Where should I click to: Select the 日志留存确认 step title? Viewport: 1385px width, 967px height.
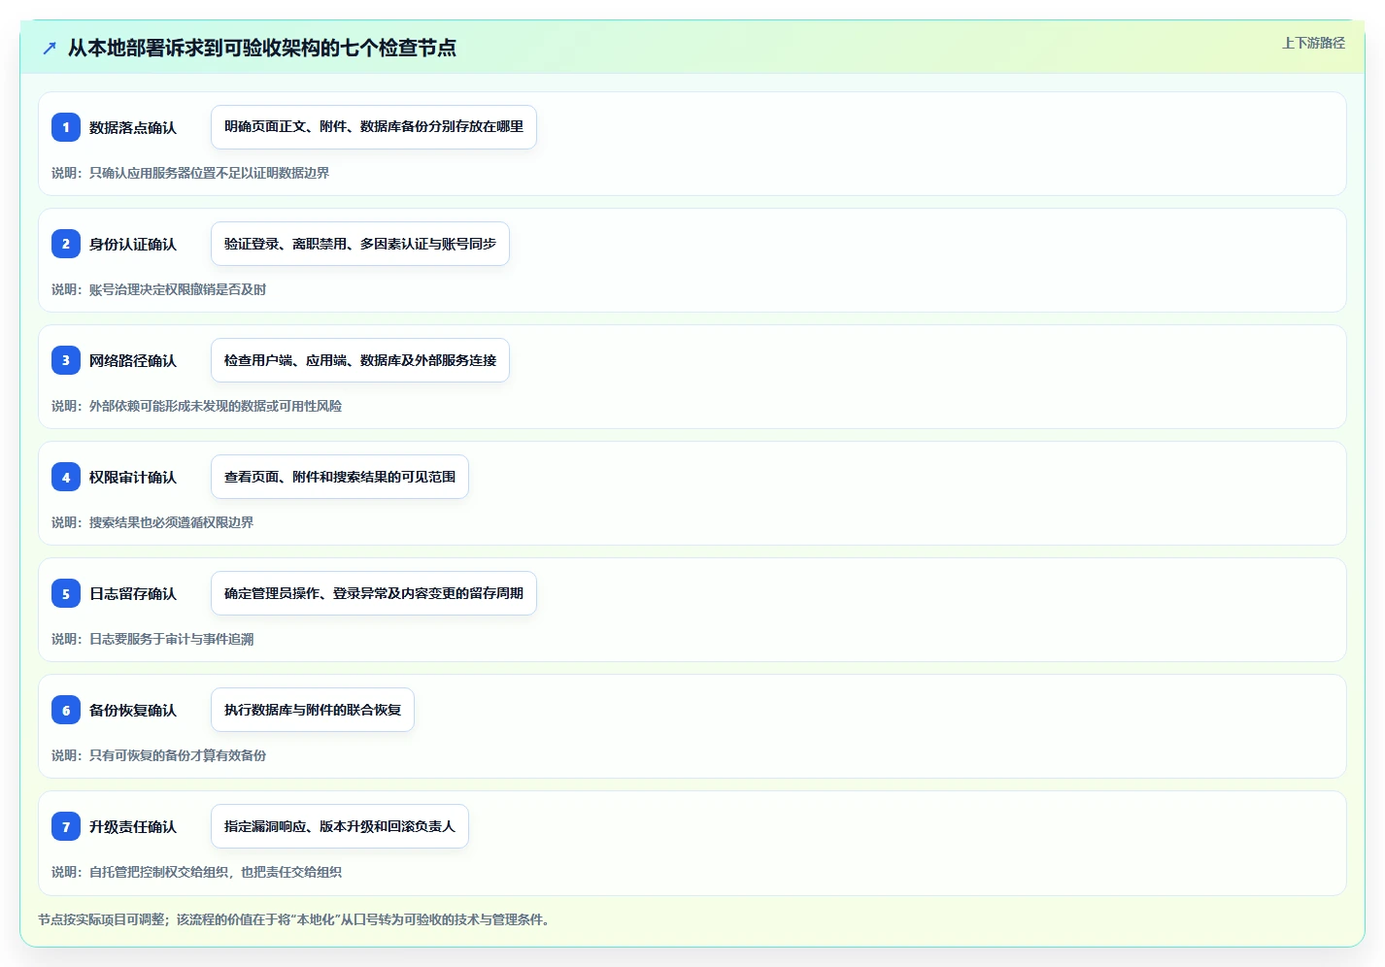pos(133,593)
